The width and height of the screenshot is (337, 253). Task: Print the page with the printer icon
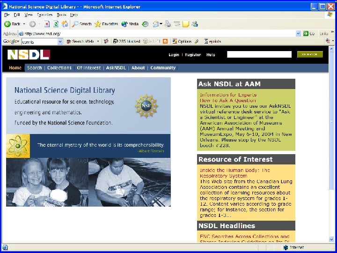168,24
